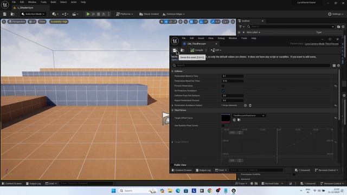
Task: Open details panel settings gear icon
Action: point(338,66)
